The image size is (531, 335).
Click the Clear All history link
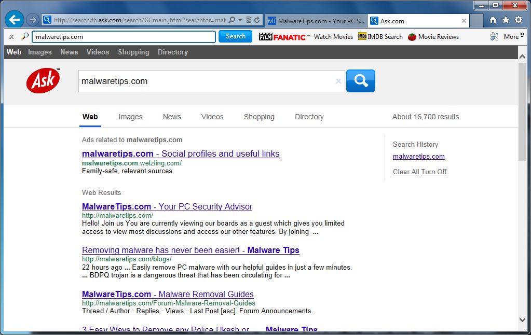[x=406, y=172]
